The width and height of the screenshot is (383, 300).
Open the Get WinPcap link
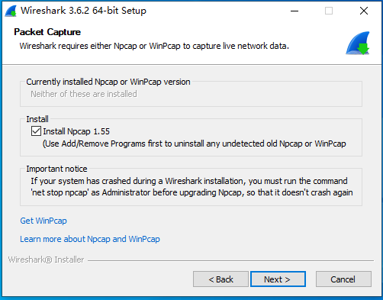coord(43,221)
